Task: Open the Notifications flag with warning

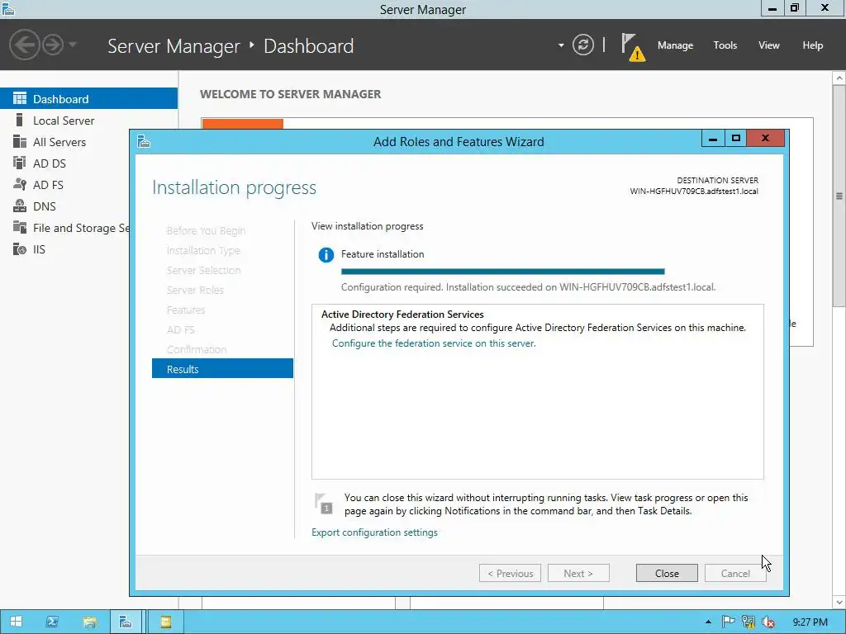Action: tap(632, 47)
